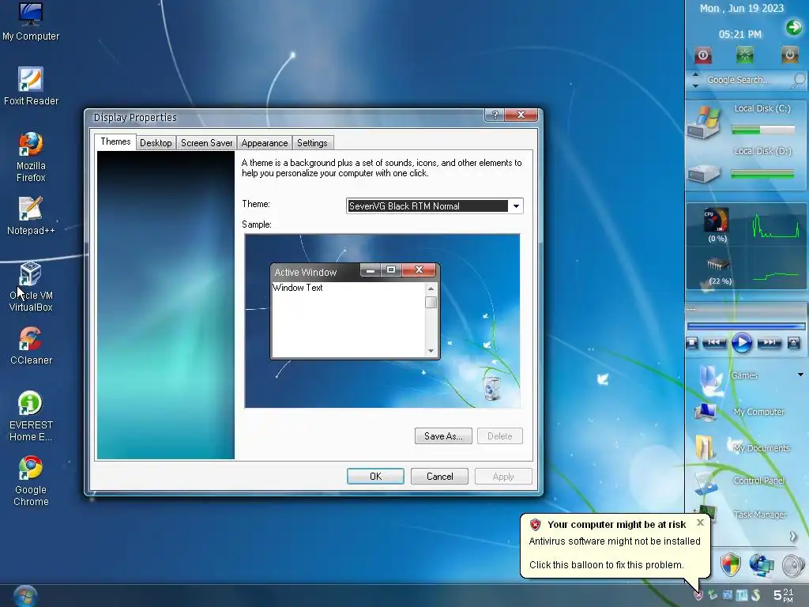This screenshot has height=607, width=809.
Task: Click the media player eject button
Action: [x=793, y=343]
